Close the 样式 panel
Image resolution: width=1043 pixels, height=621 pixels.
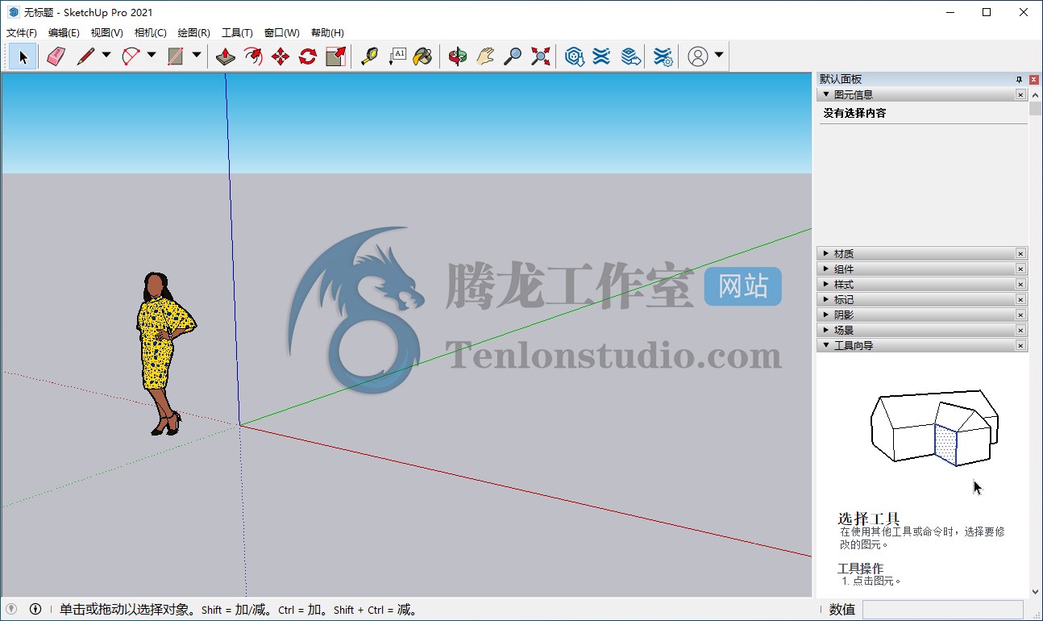[x=1020, y=284]
